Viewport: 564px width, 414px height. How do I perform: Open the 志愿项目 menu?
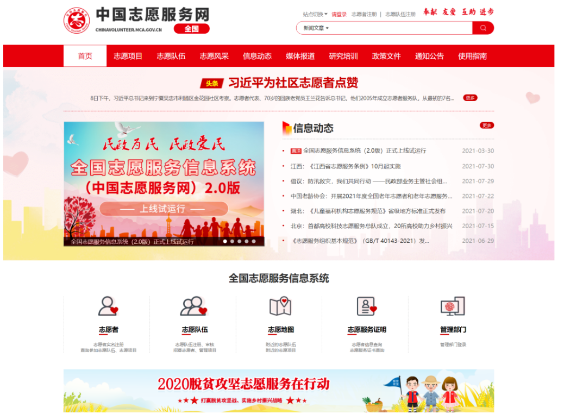[128, 56]
